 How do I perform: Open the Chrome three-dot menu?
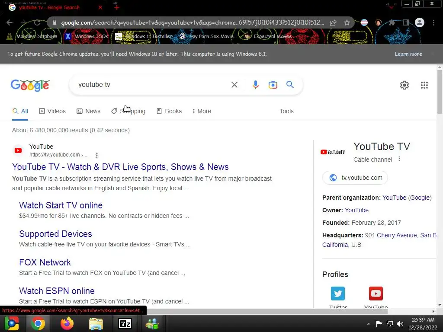point(433,22)
